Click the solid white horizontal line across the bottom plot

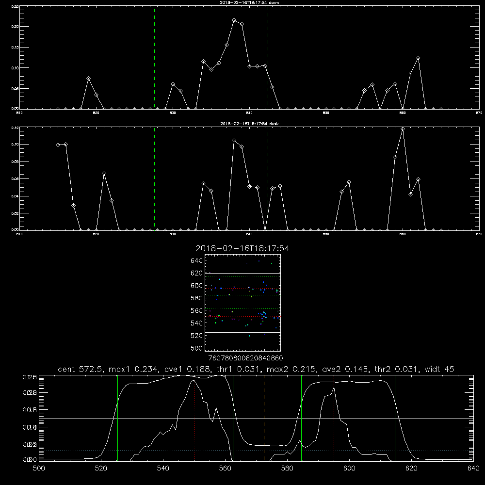click(x=256, y=418)
